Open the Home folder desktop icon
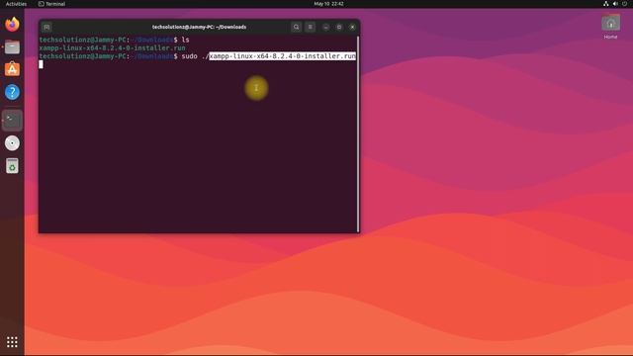Image resolution: width=633 pixels, height=356 pixels. coord(610,27)
